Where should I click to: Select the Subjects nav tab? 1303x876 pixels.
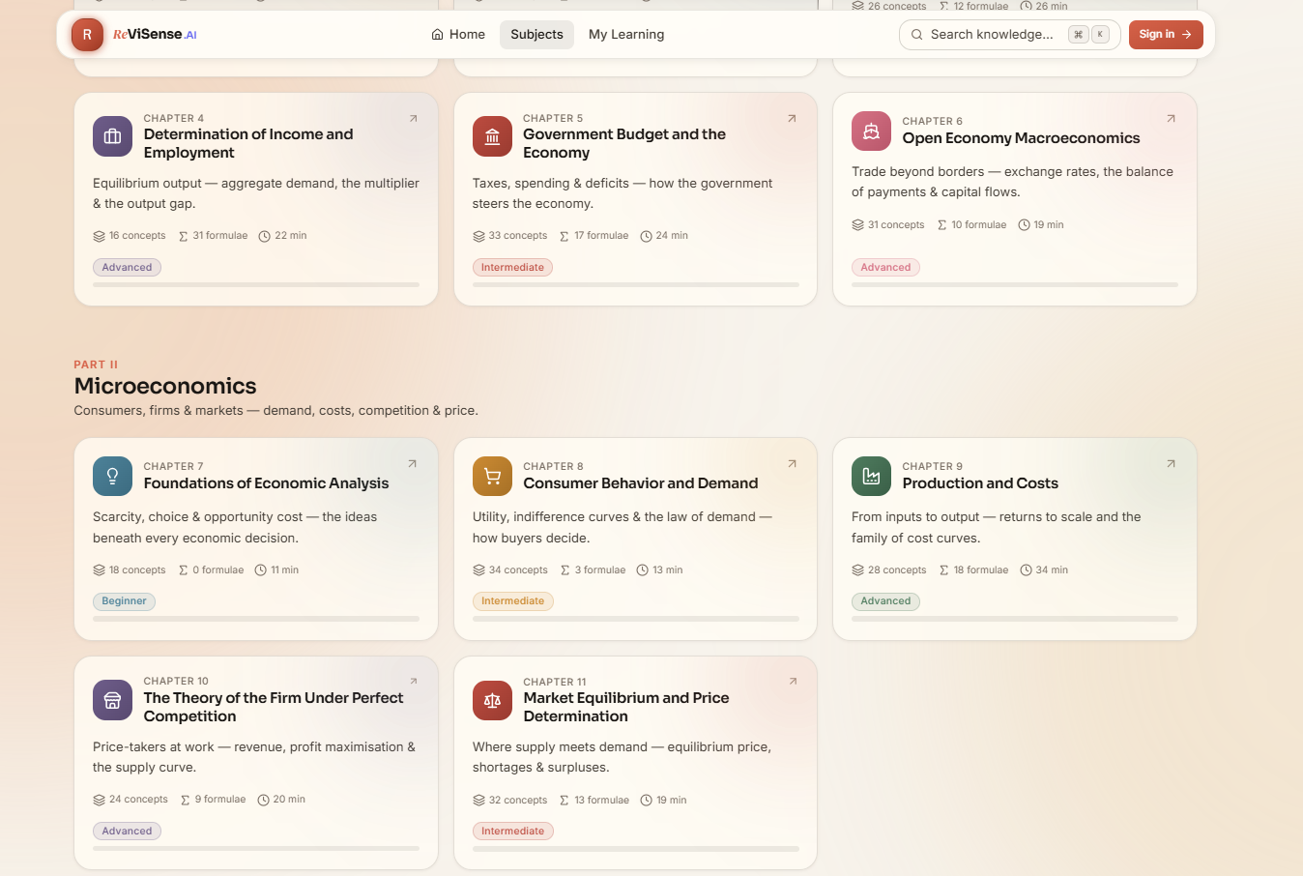(536, 35)
